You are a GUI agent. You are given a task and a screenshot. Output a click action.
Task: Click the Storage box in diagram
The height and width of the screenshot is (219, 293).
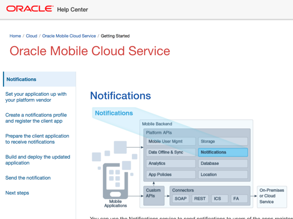click(223, 141)
